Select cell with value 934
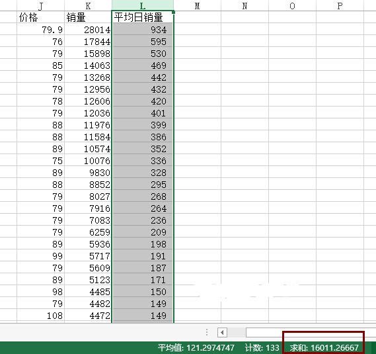This screenshot has width=376, height=354. [x=143, y=29]
